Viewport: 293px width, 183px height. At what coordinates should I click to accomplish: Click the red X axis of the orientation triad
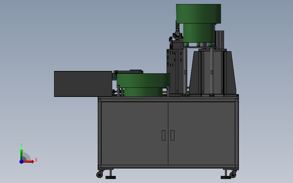[28, 161]
